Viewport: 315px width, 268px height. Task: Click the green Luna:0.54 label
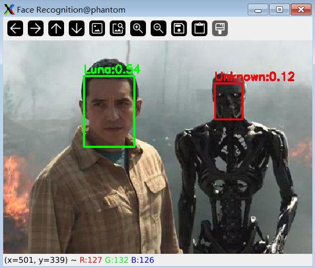[112, 69]
